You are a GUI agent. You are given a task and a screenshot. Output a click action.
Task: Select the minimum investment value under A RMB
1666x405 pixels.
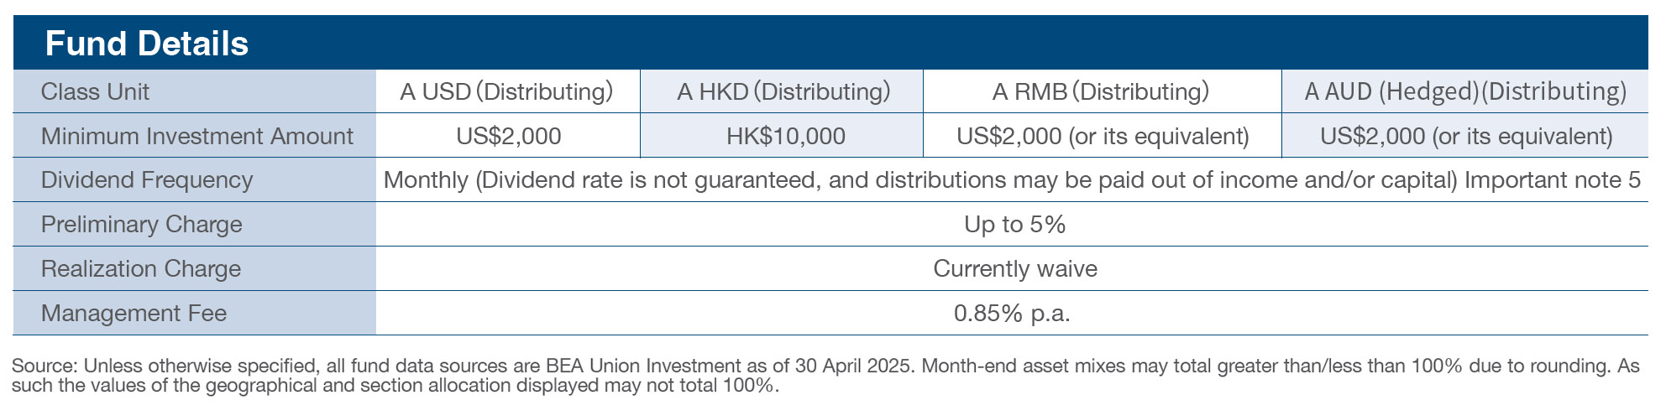pyautogui.click(x=1102, y=136)
